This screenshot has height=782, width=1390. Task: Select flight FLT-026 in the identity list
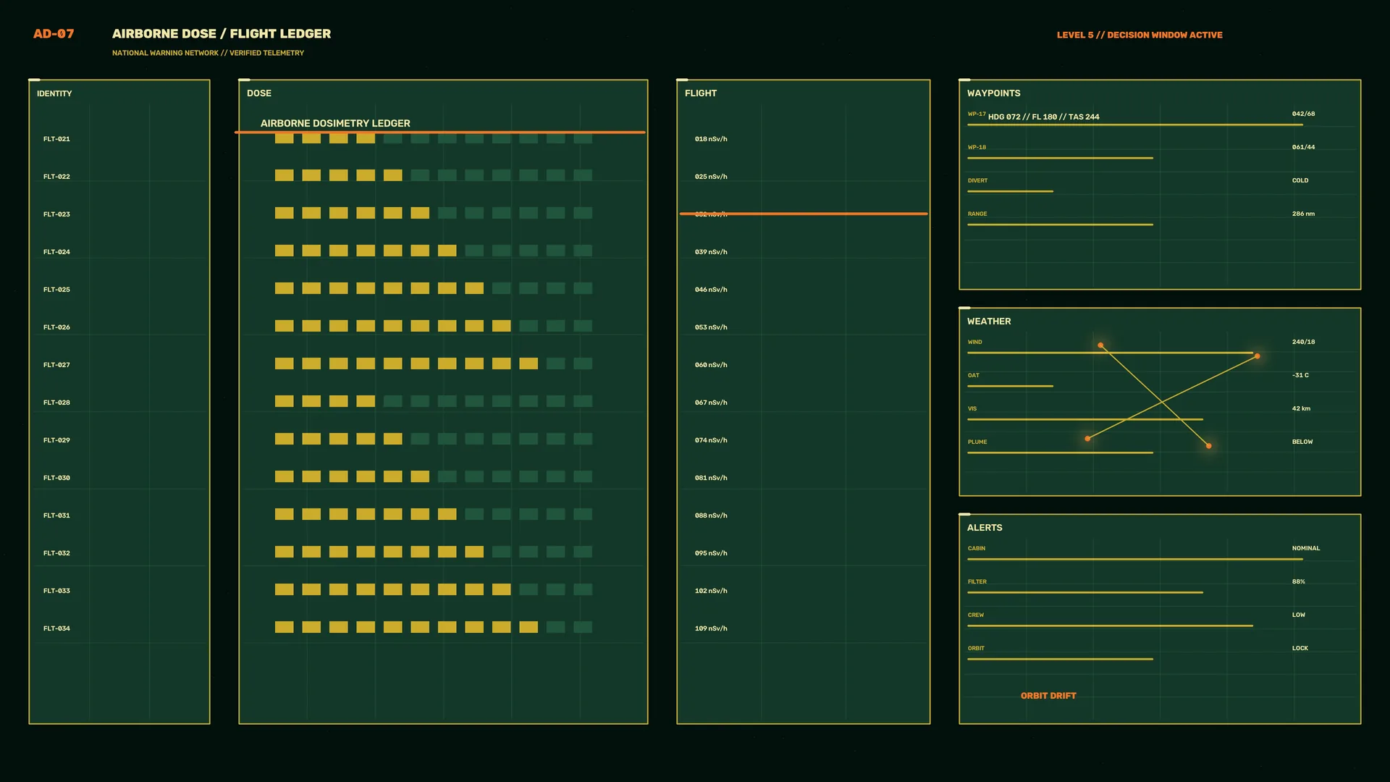click(56, 327)
